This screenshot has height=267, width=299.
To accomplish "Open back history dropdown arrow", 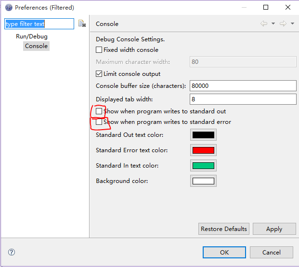I will point(273,24).
